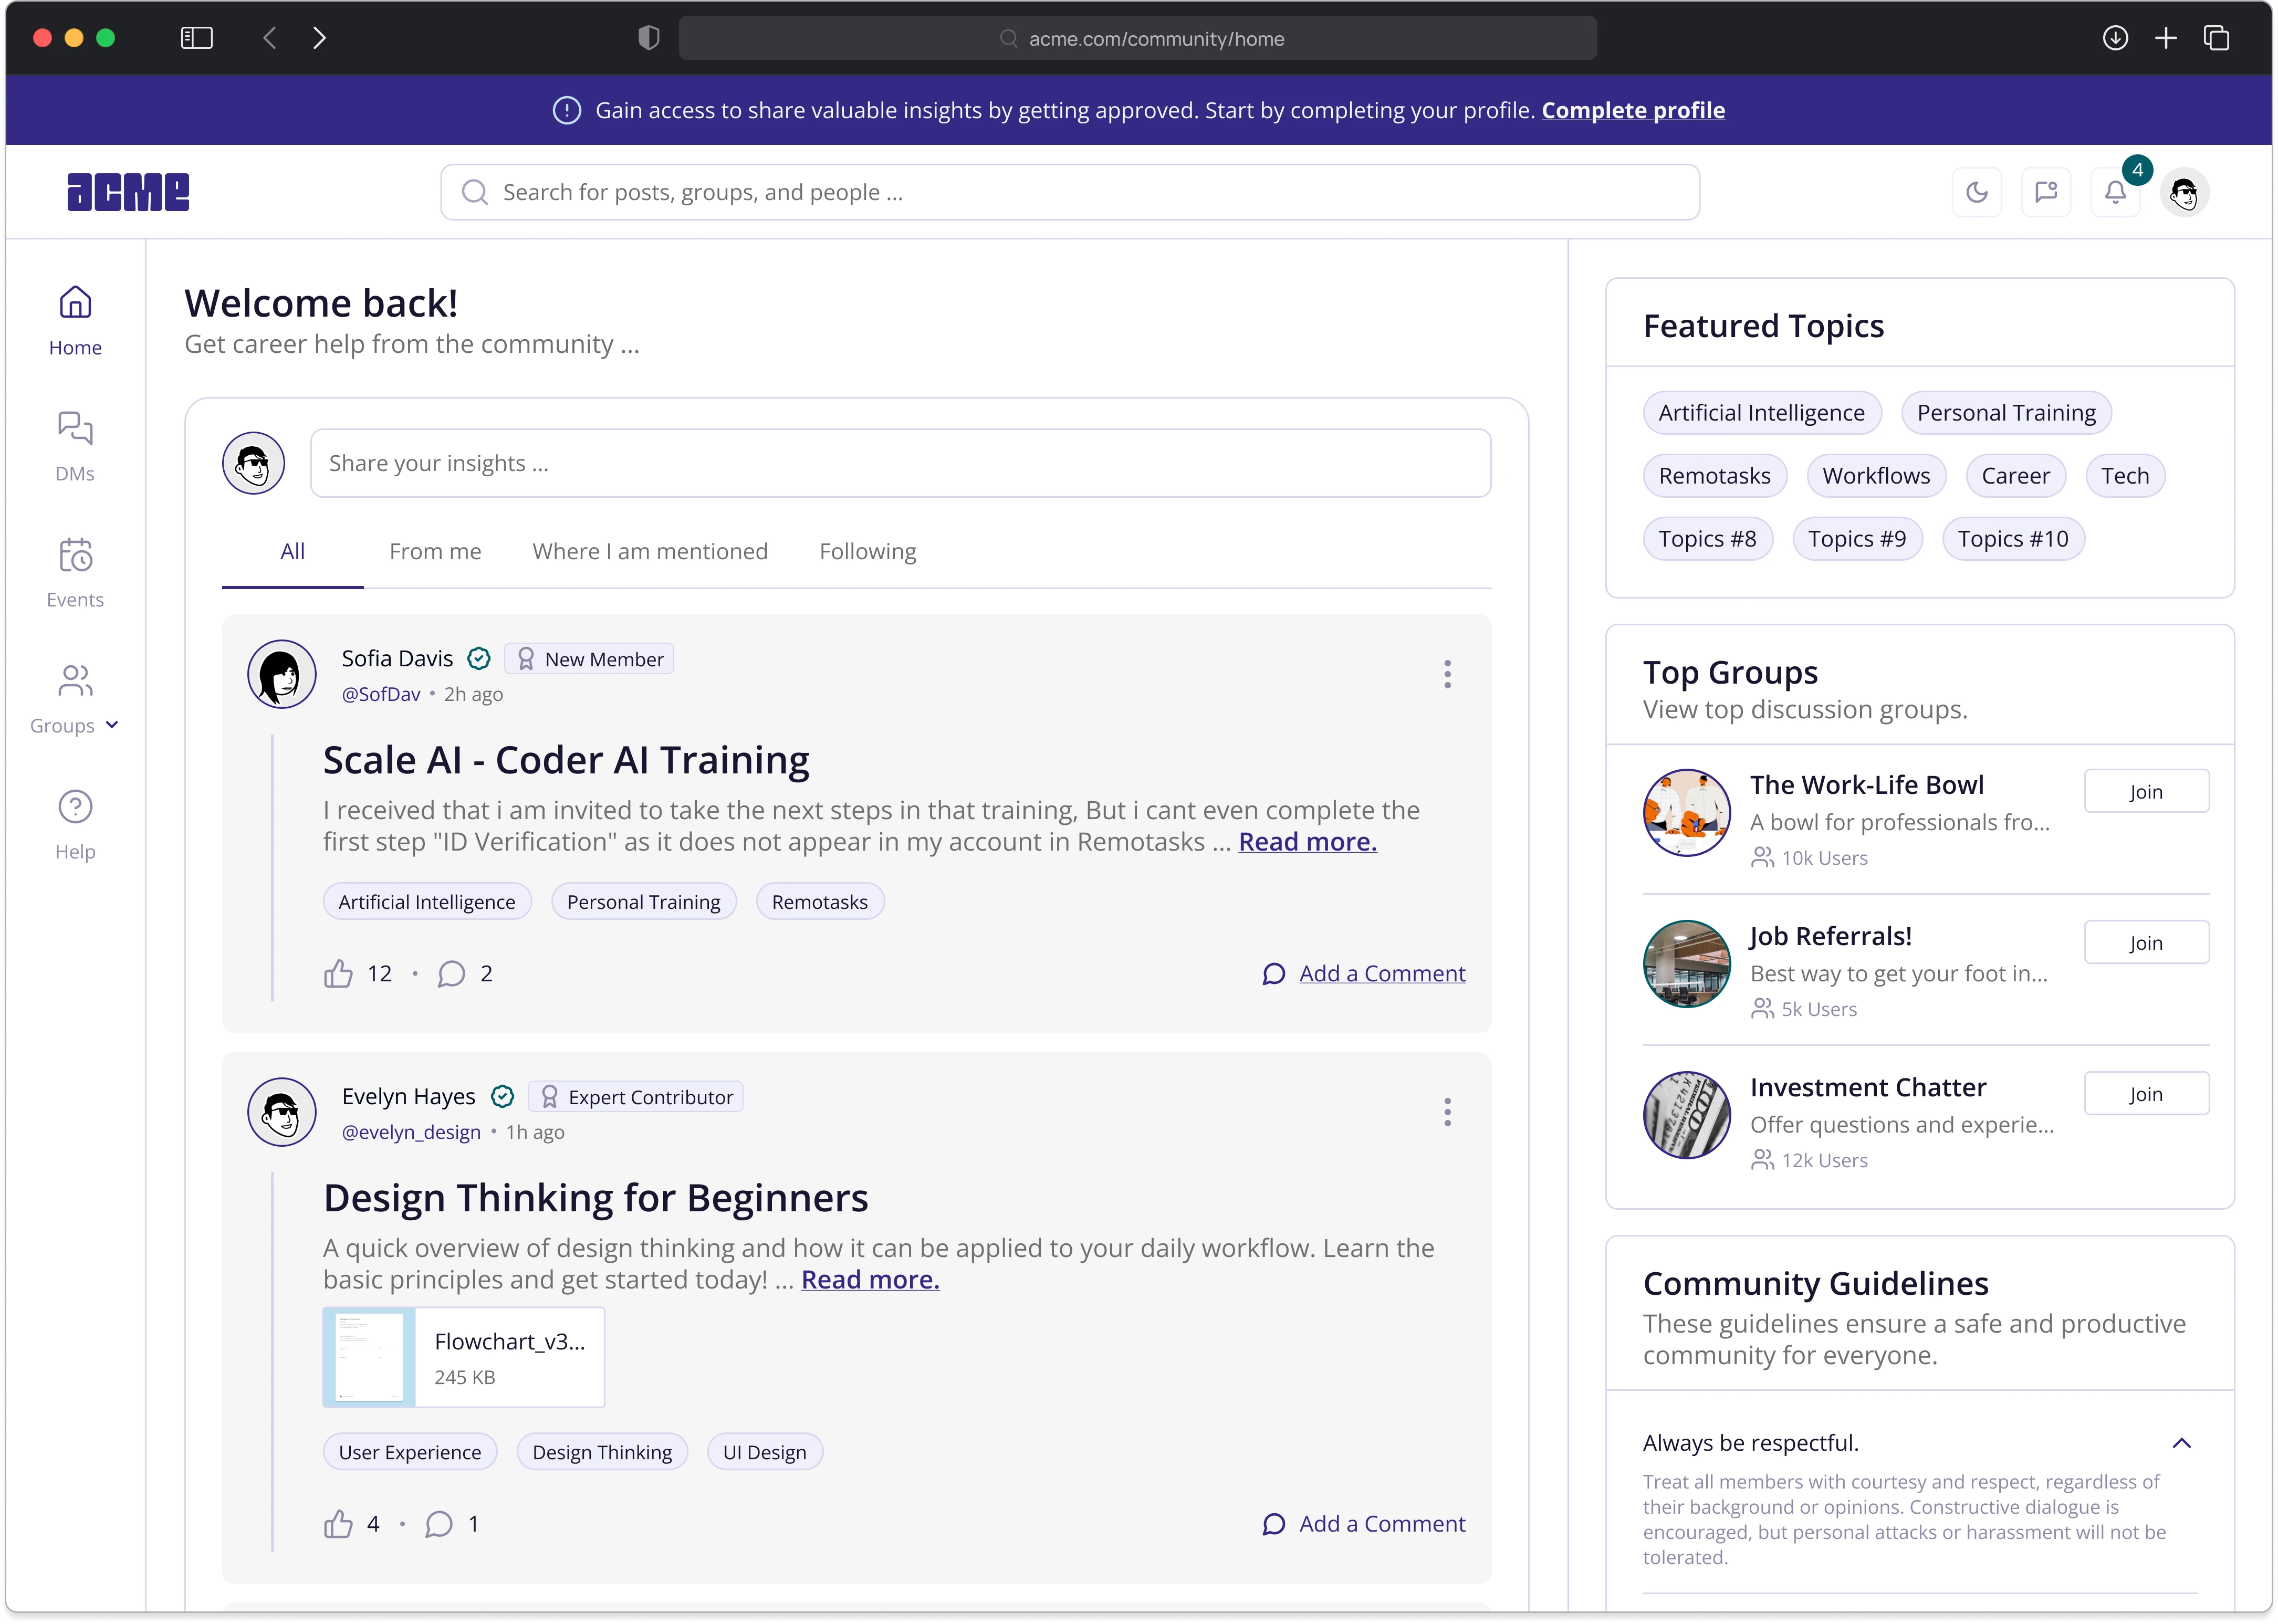Switch to the 'From me' tab
This screenshot has width=2278, height=1624.
(435, 551)
